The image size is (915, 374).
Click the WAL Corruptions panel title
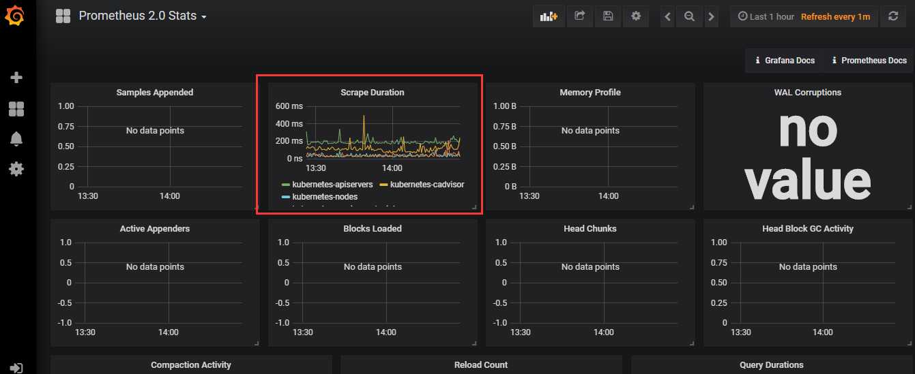pyautogui.click(x=808, y=92)
